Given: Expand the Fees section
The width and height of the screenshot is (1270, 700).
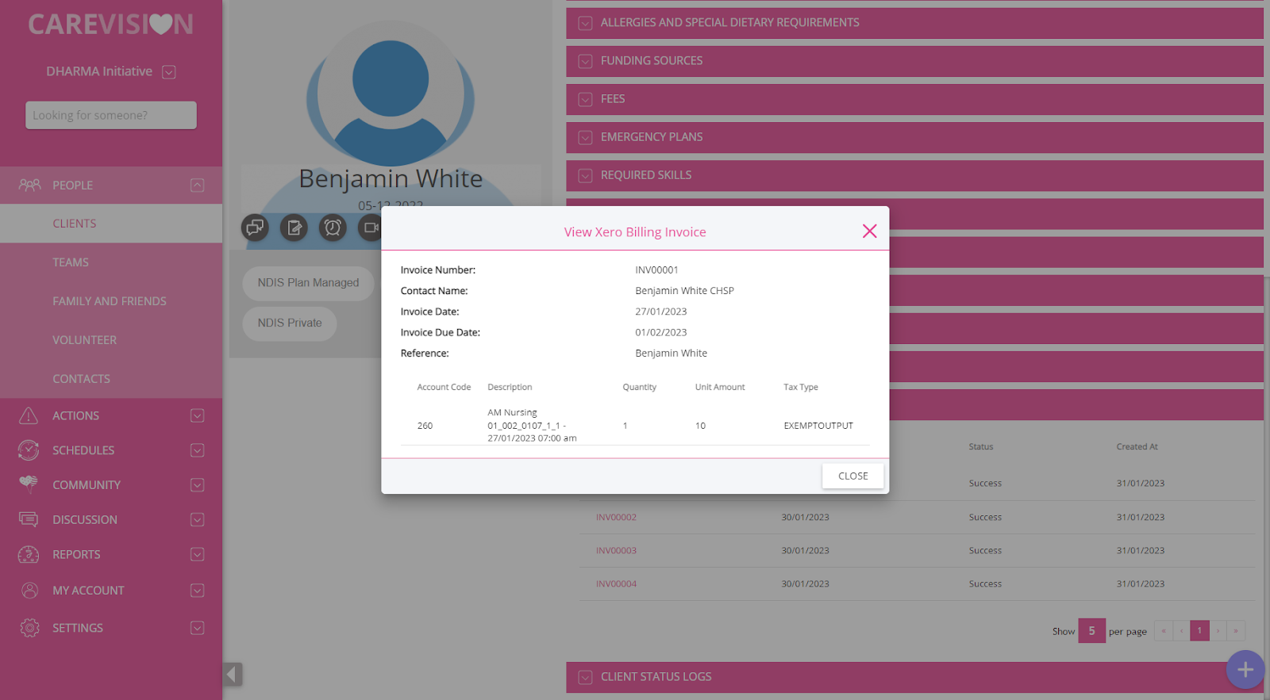Looking at the screenshot, I should pyautogui.click(x=914, y=99).
